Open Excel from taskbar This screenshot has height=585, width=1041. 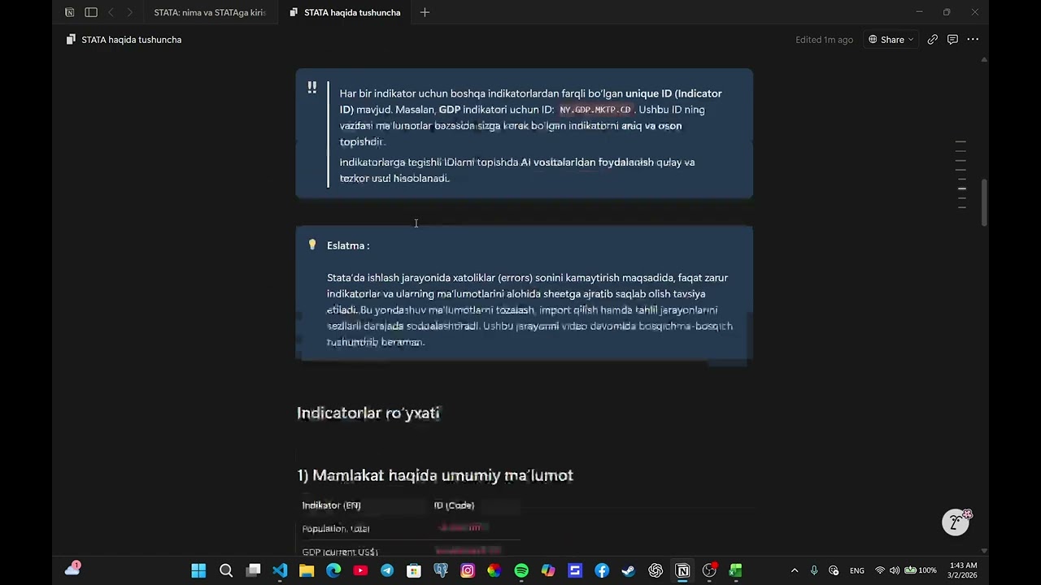(736, 570)
